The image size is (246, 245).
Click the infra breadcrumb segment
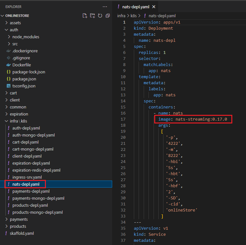[121, 16]
